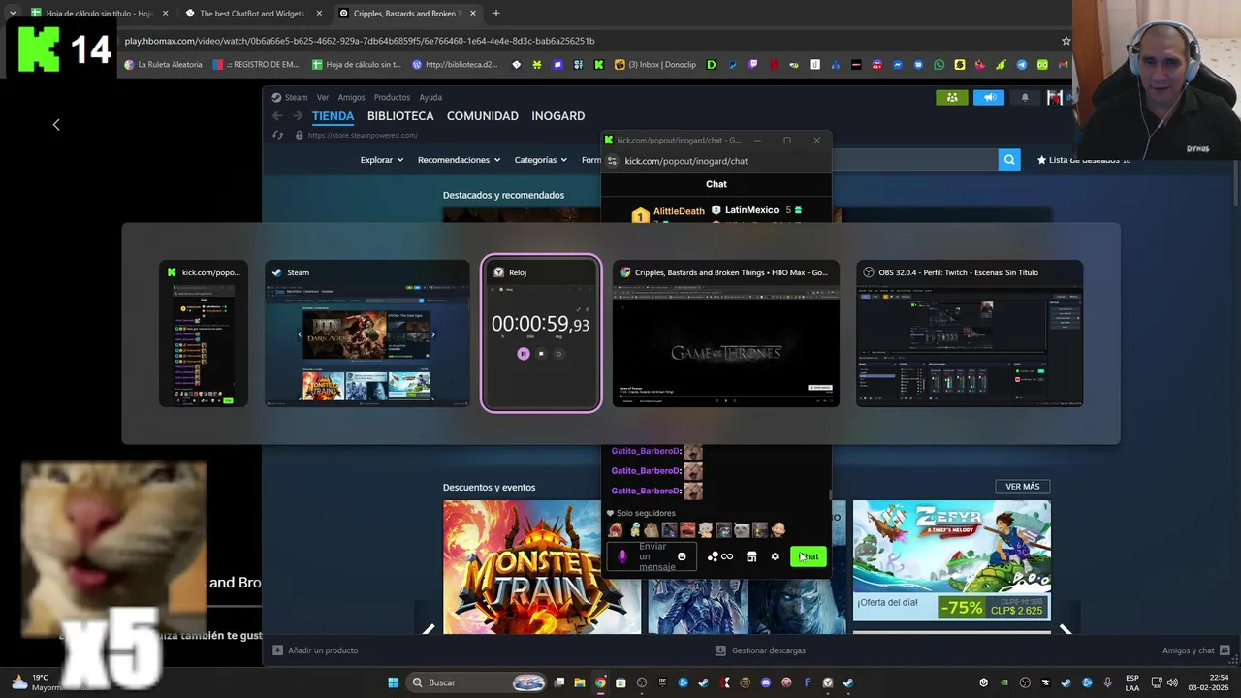The height and width of the screenshot is (698, 1241).
Task: Open the Chrome tab search dropdown arrow
Action: 12,14
